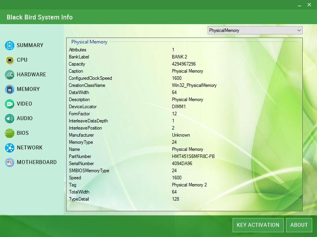317x237 pixels.
Task: Select the SUMMARY icon in the sidebar
Action: point(10,45)
